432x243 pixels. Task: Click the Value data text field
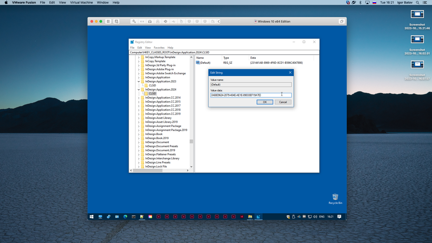[251, 95]
